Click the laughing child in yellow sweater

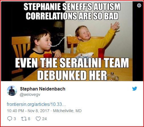[x=94, y=40]
